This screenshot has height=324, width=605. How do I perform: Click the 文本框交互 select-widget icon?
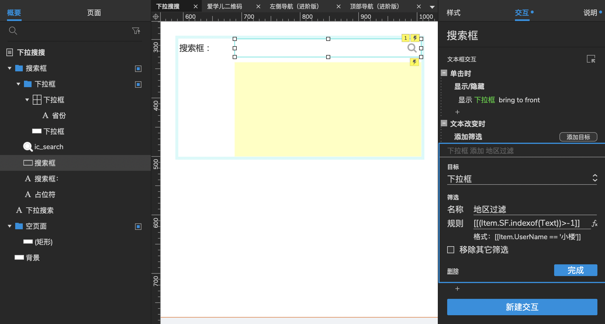point(591,59)
